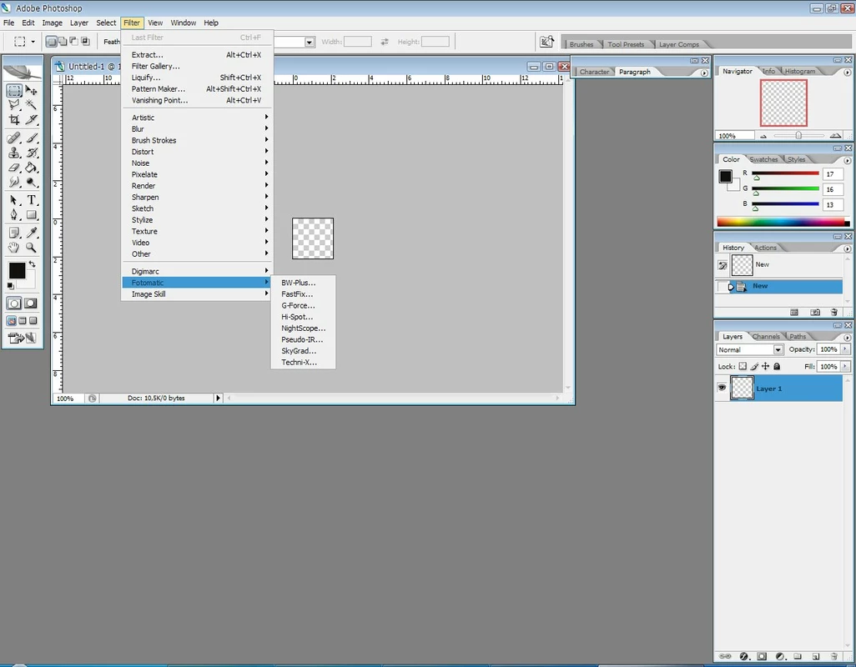Select the Paint Bucket tool
Screen dimensions: 856x667
click(31, 168)
